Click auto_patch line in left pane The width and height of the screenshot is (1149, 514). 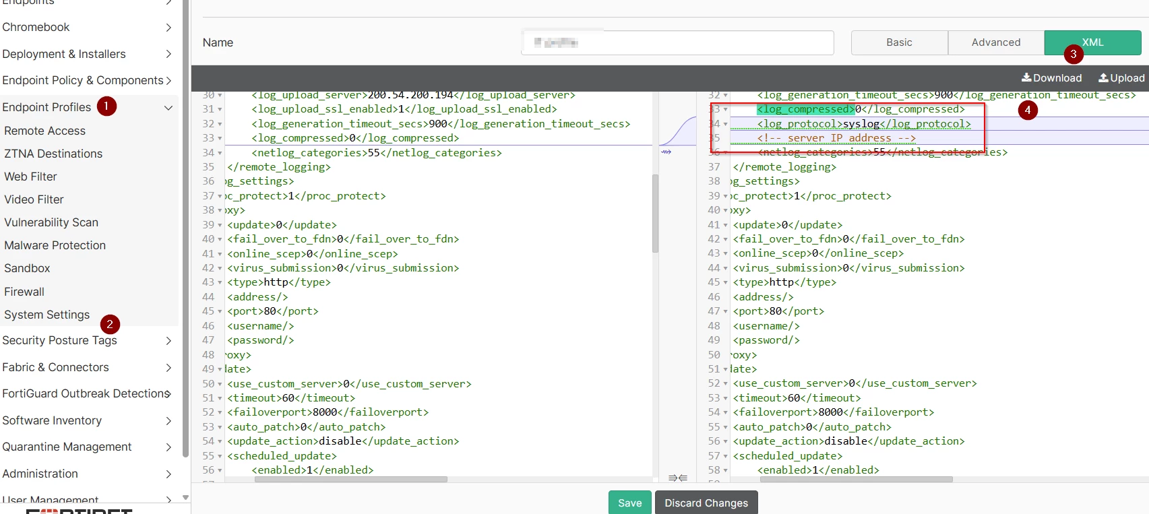point(307,427)
